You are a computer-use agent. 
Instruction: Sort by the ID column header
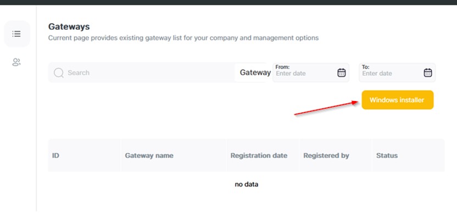pos(55,155)
